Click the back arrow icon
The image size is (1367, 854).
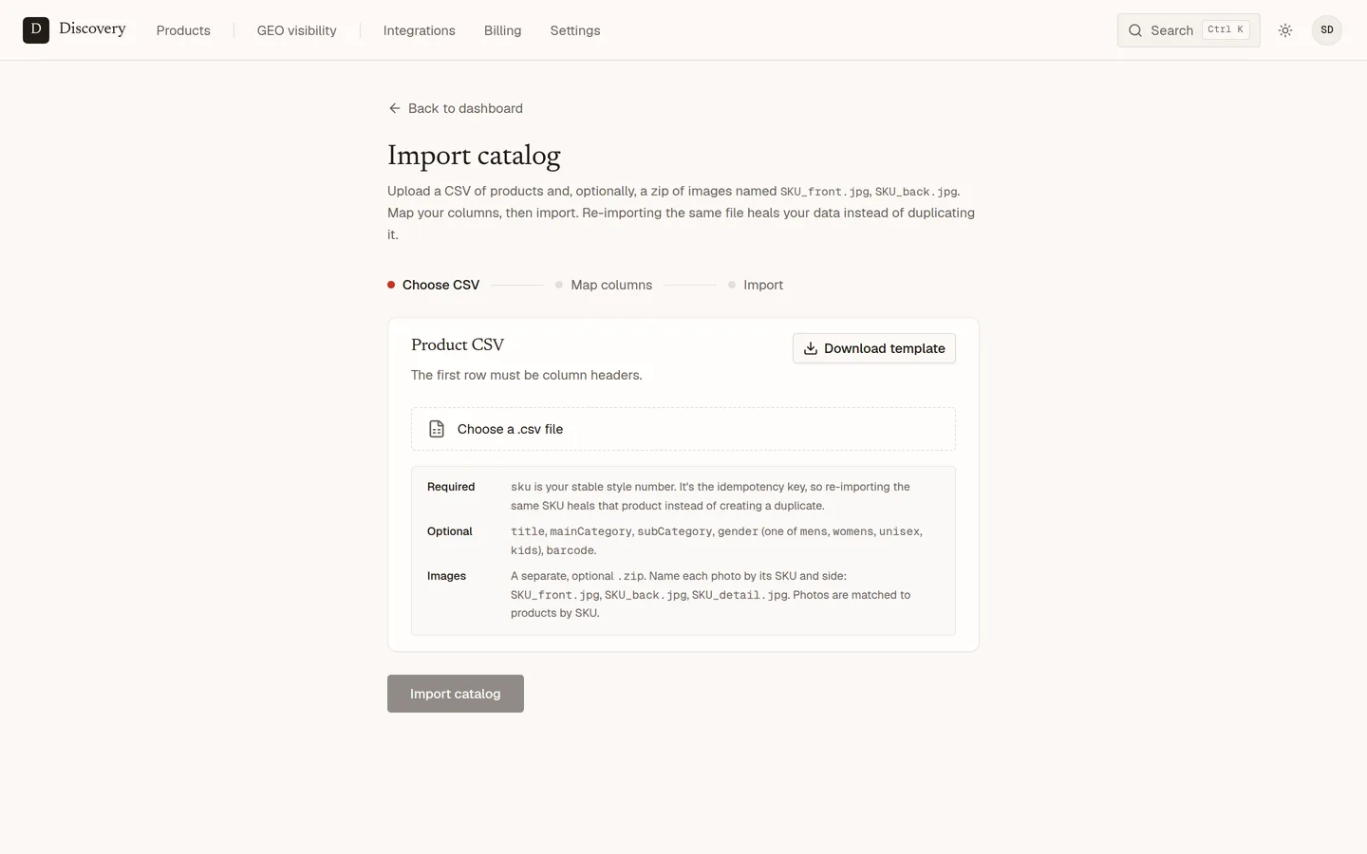(x=395, y=108)
